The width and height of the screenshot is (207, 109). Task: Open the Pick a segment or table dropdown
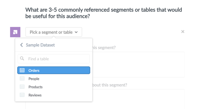[x=54, y=32]
